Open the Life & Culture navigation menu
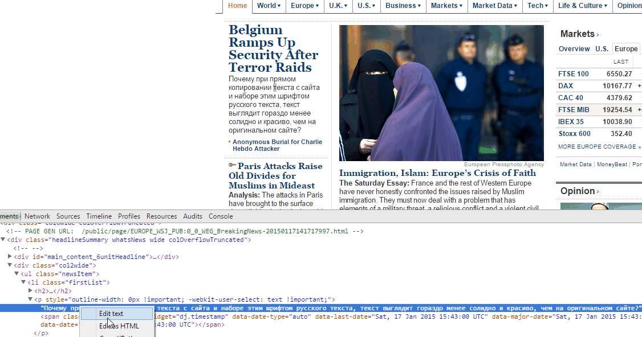 pos(583,6)
